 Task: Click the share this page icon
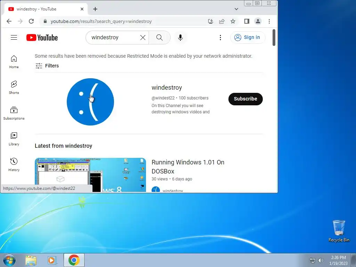click(x=222, y=21)
